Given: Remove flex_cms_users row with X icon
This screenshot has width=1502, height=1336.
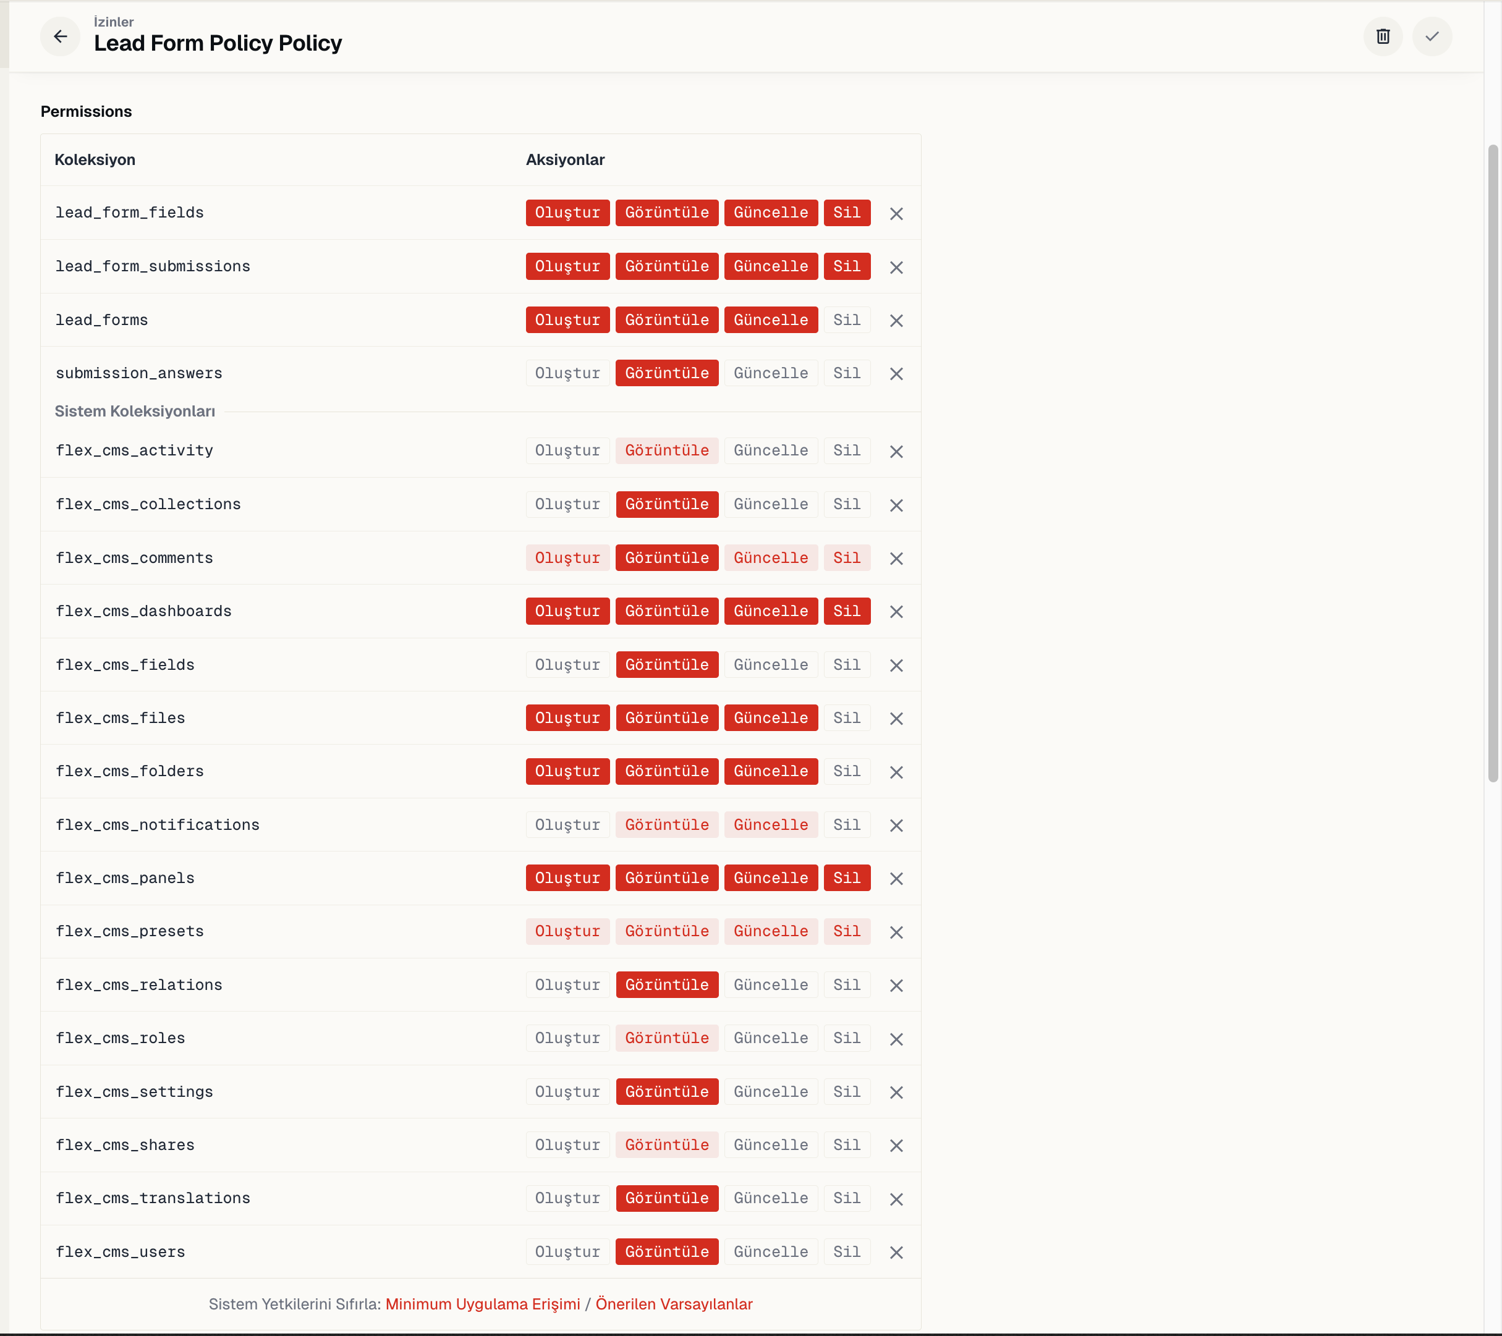Looking at the screenshot, I should 896,1253.
